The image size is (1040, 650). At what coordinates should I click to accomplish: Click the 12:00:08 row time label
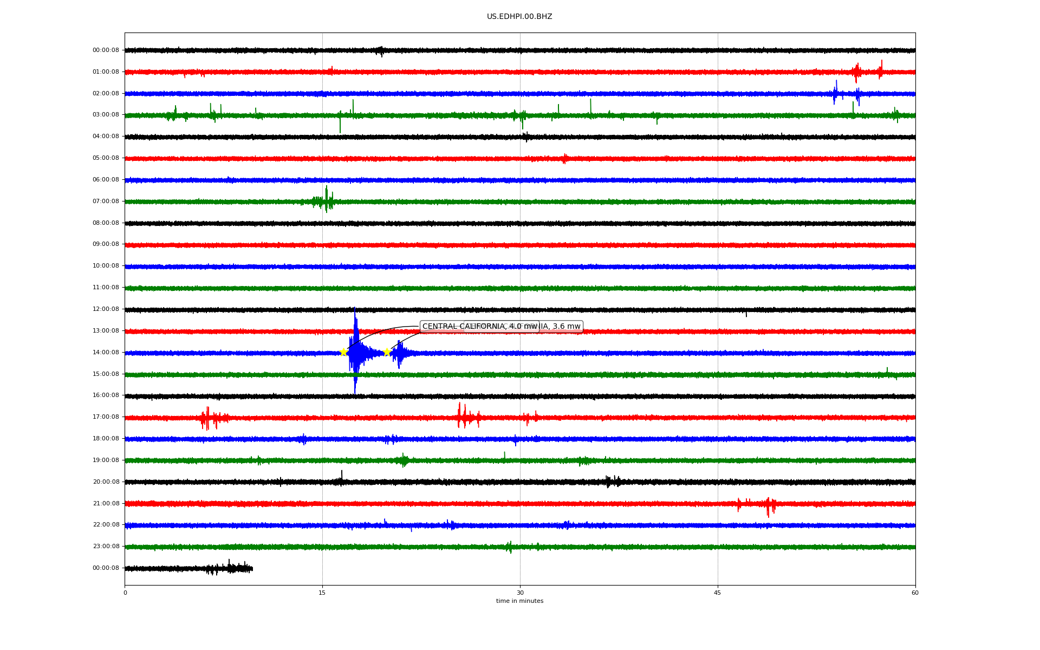pyautogui.click(x=106, y=309)
